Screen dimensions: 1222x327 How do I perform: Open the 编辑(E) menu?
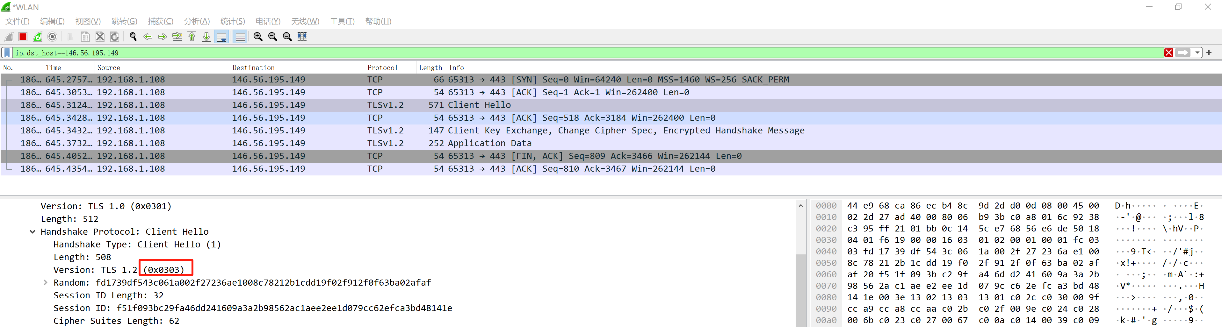click(x=52, y=21)
